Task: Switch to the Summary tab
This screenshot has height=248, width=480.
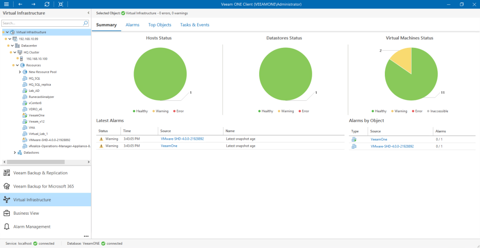Action: [x=106, y=25]
